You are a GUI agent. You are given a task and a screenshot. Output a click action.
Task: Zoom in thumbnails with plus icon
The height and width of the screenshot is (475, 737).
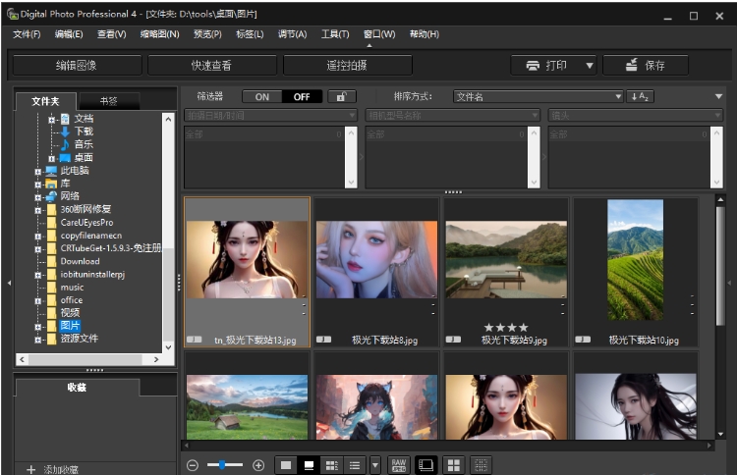[x=258, y=465]
